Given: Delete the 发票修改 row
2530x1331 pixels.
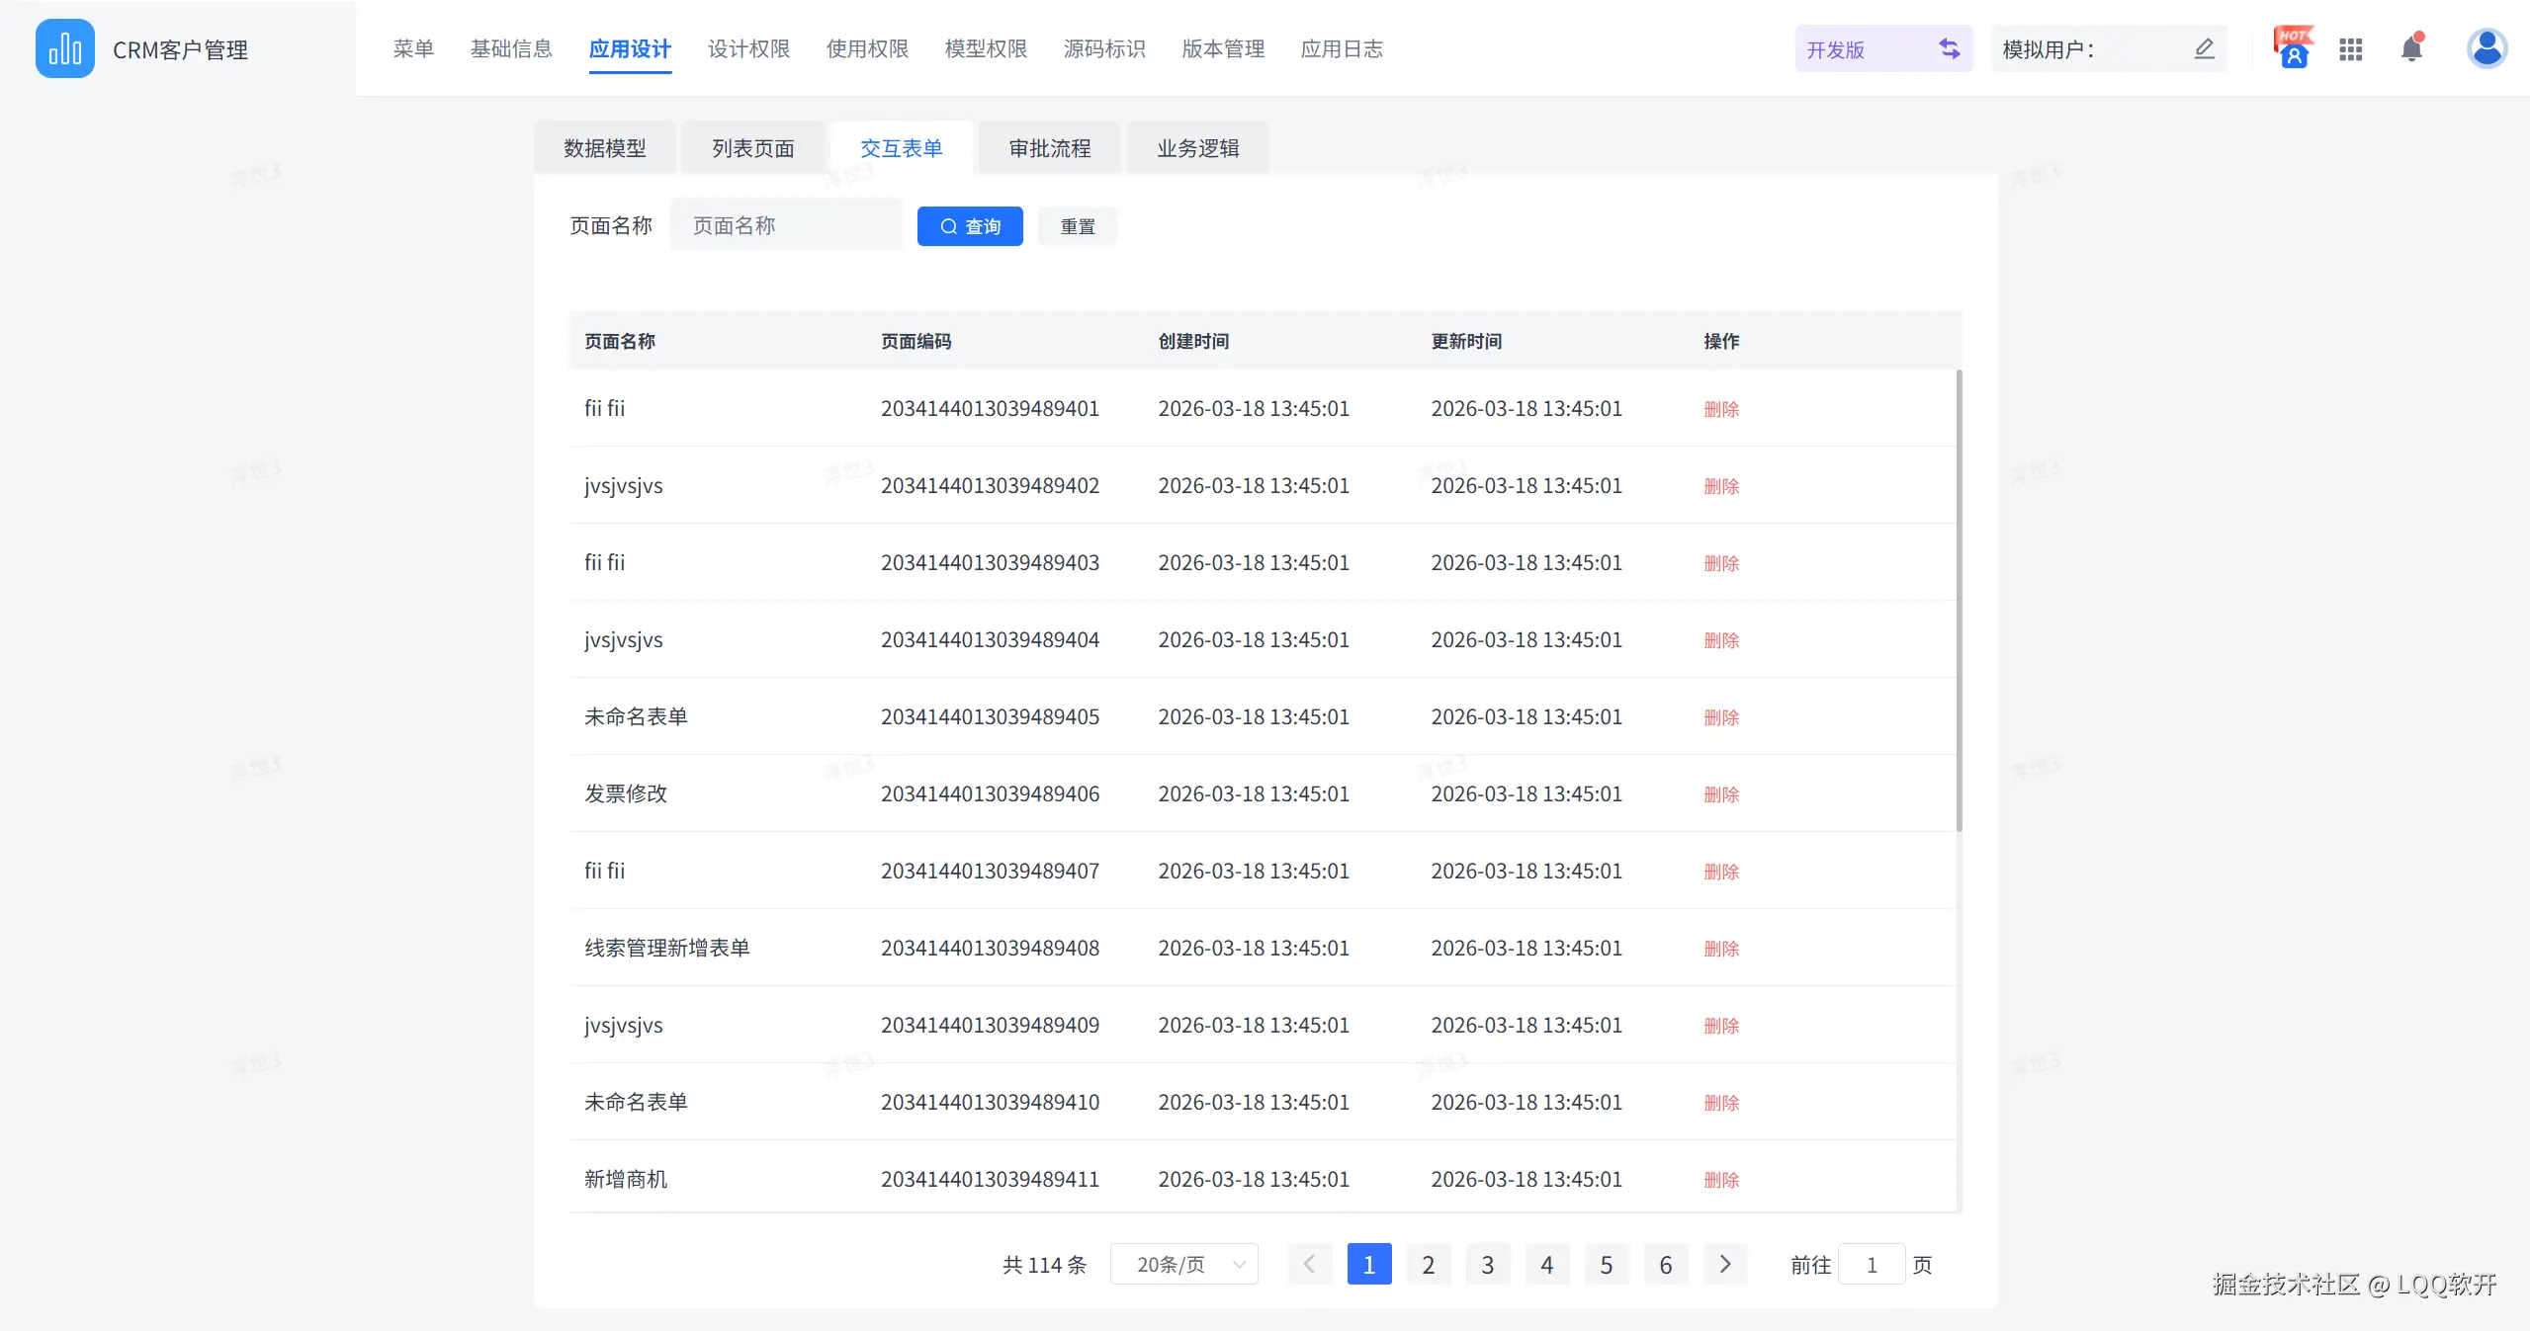Looking at the screenshot, I should tap(1720, 794).
